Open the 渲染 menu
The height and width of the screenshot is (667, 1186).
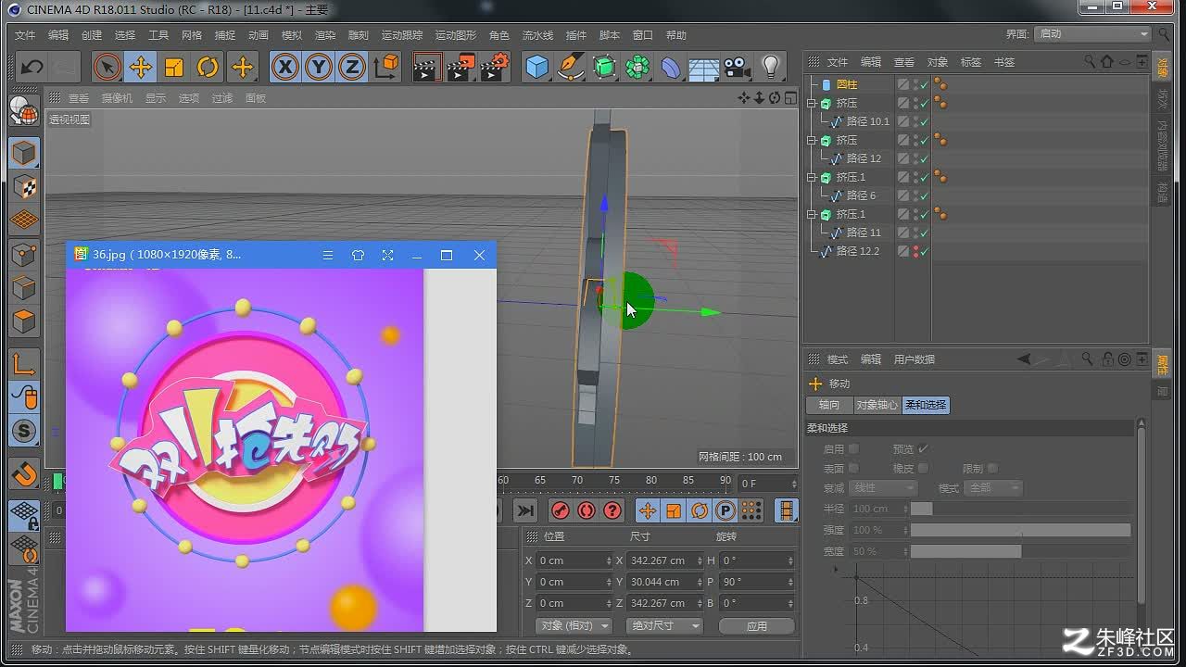(325, 35)
